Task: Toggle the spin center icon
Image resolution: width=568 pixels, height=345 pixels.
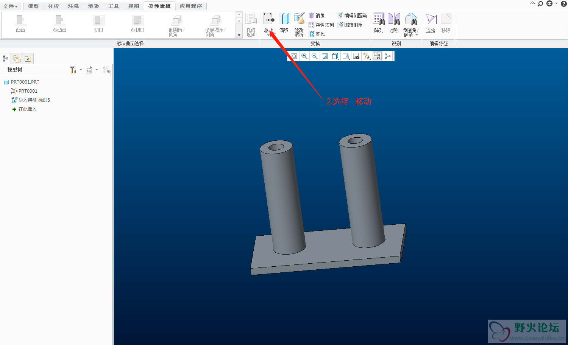Action: [x=387, y=56]
